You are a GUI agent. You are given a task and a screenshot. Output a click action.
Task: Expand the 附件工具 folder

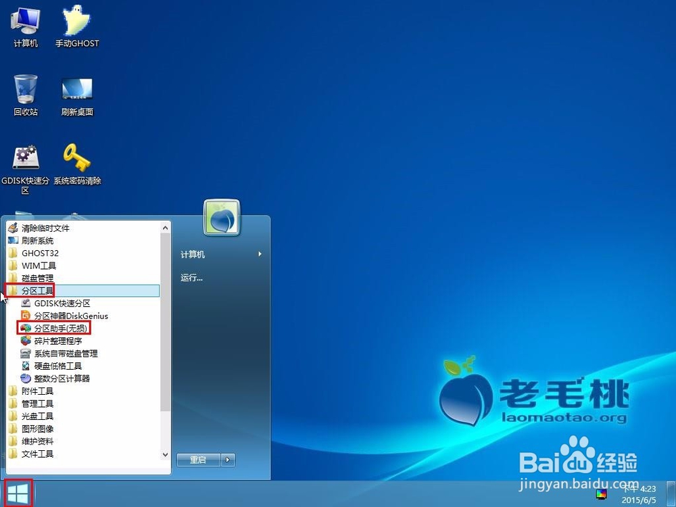click(37, 391)
